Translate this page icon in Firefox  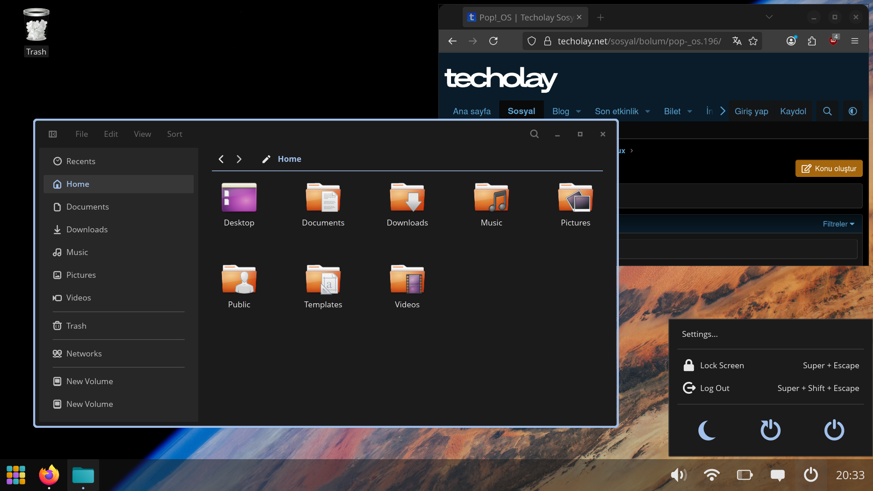point(737,41)
